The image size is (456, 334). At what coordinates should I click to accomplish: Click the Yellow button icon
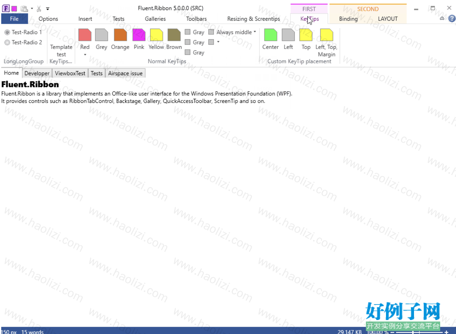156,35
